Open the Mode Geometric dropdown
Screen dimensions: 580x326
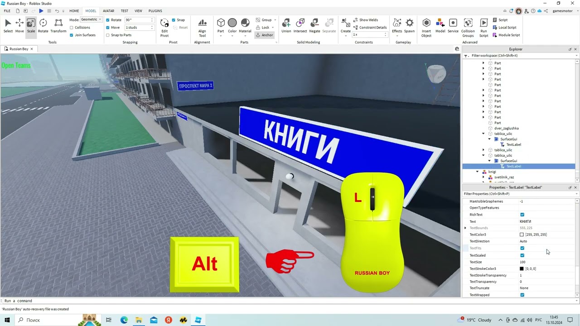[91, 19]
